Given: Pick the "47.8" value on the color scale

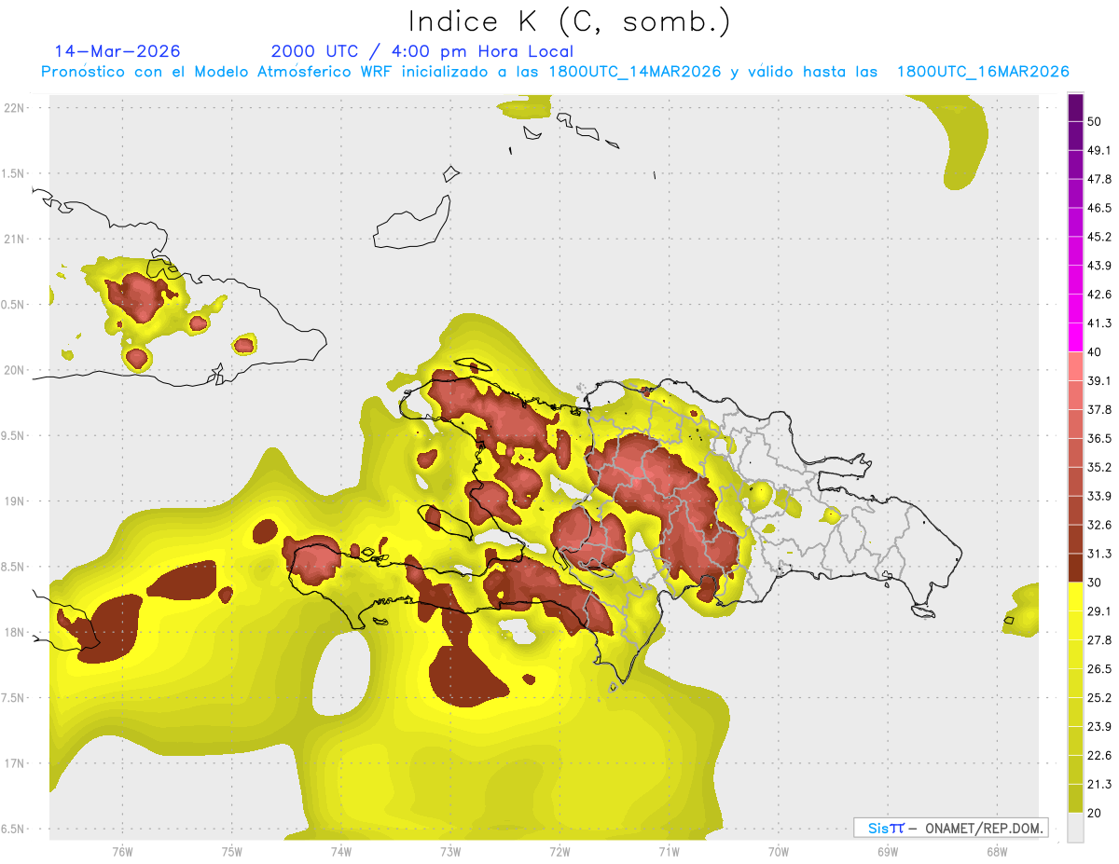Looking at the screenshot, I should [x=1099, y=179].
